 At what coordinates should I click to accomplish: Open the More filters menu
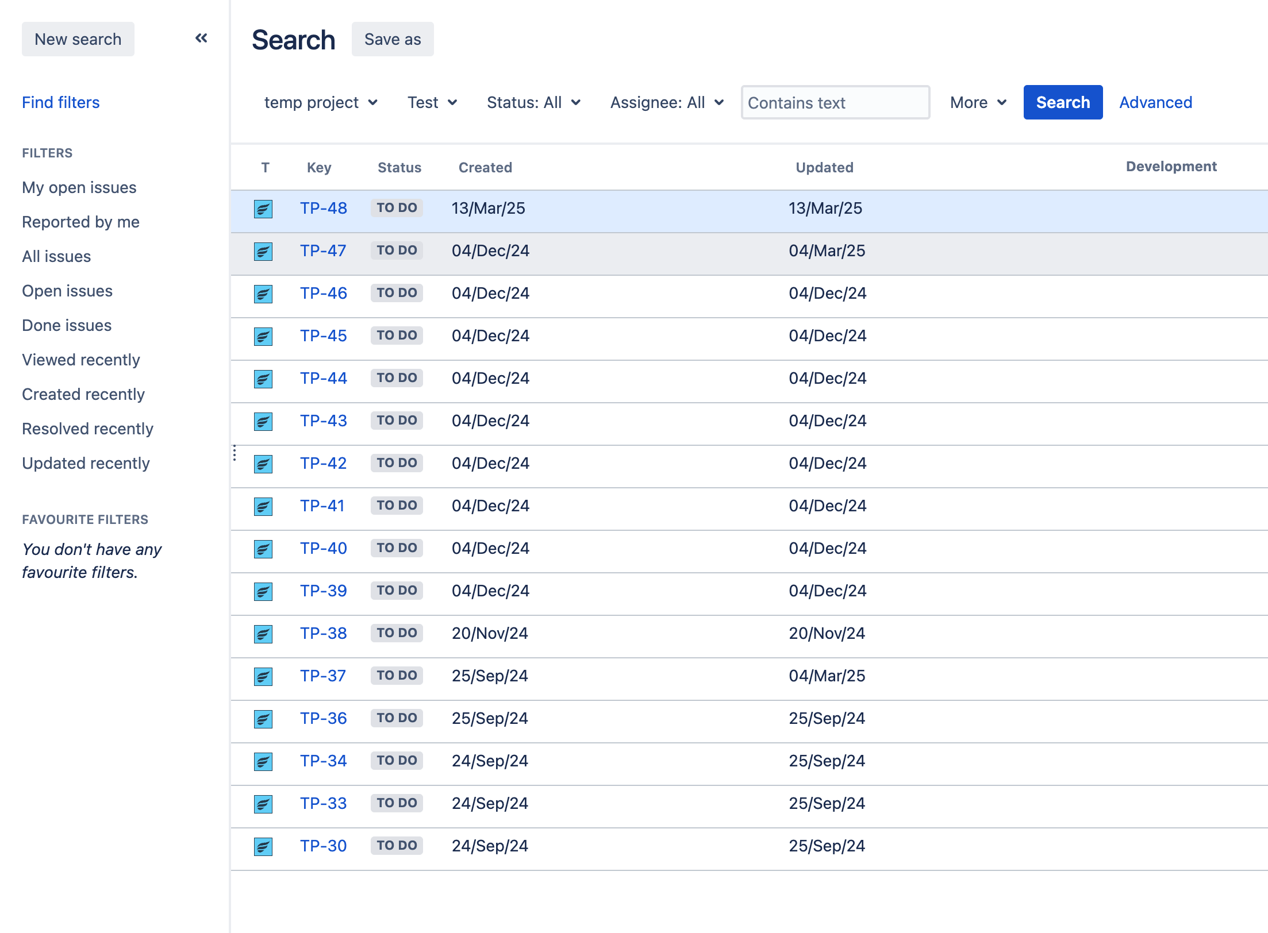[977, 102]
